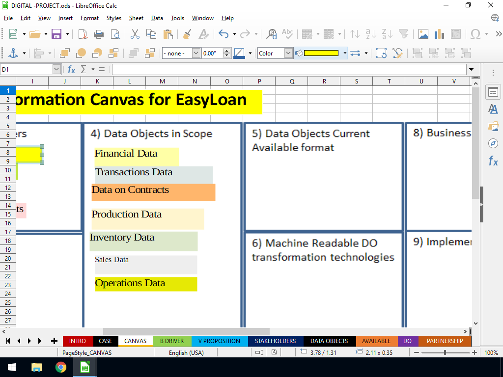Save the document with the floppy icon
This screenshot has width=503, height=377.
click(56, 34)
